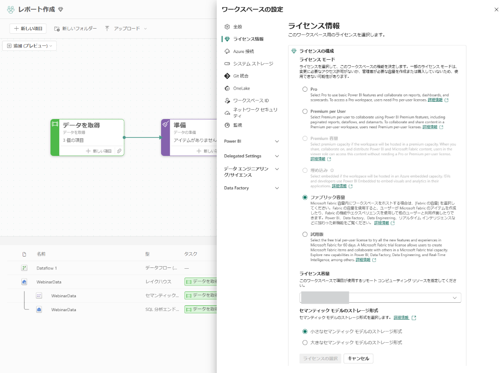Select the 埋め込み radio button
Screen dimensions: 503x373
click(305, 170)
